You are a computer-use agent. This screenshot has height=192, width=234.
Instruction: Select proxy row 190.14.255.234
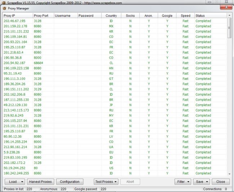[115, 142]
